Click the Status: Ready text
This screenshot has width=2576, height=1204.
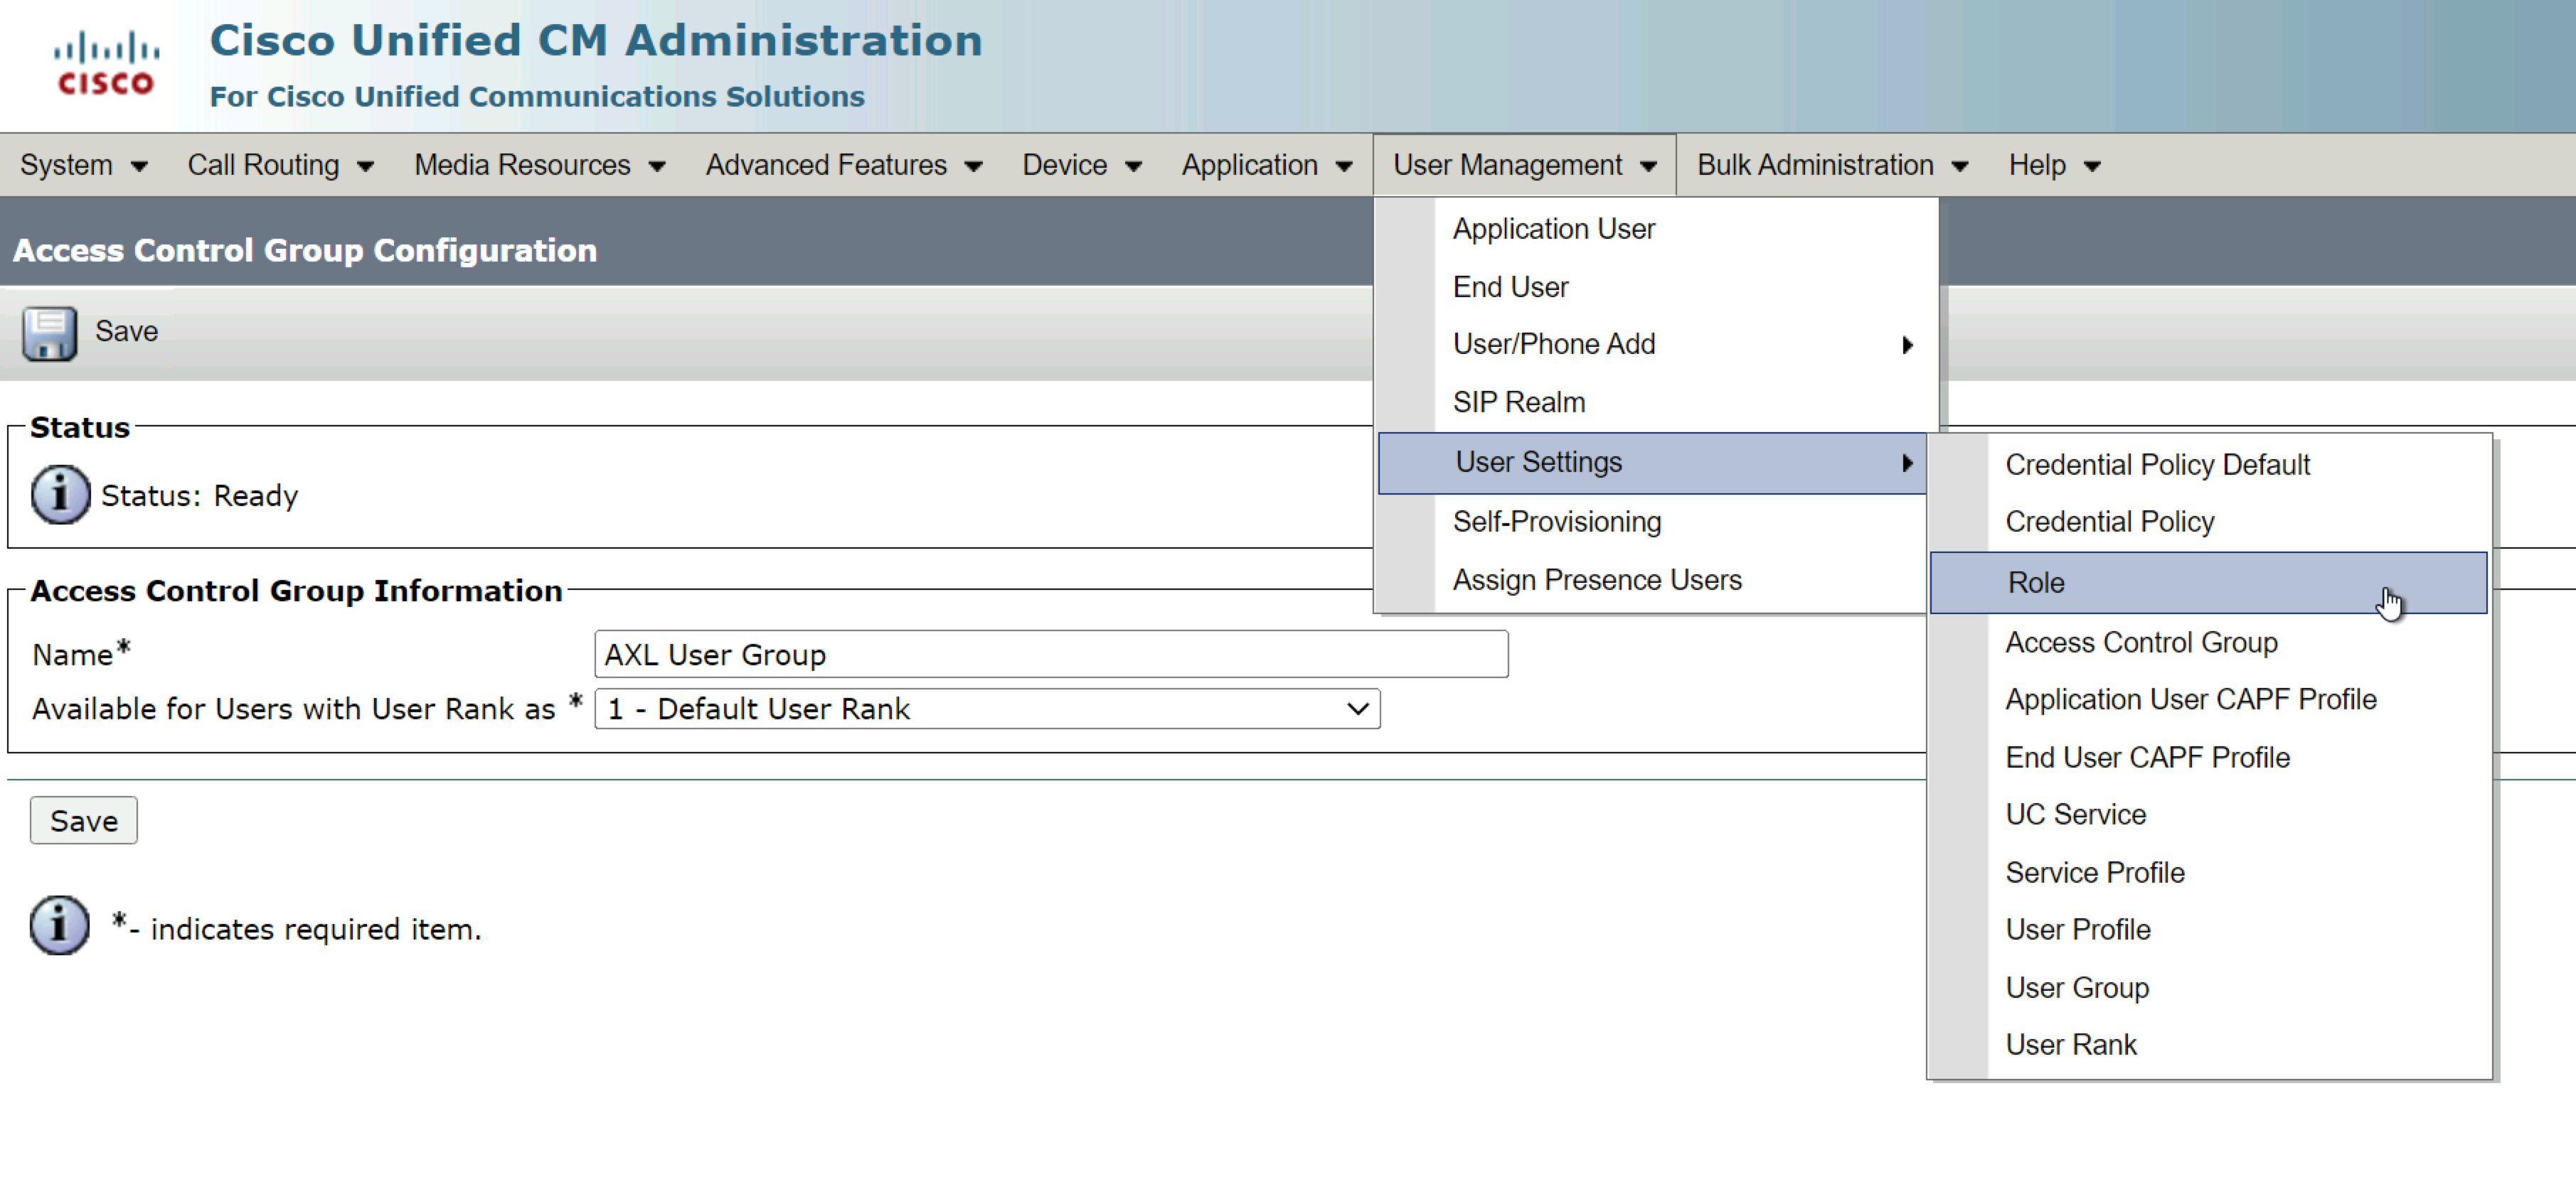(200, 495)
